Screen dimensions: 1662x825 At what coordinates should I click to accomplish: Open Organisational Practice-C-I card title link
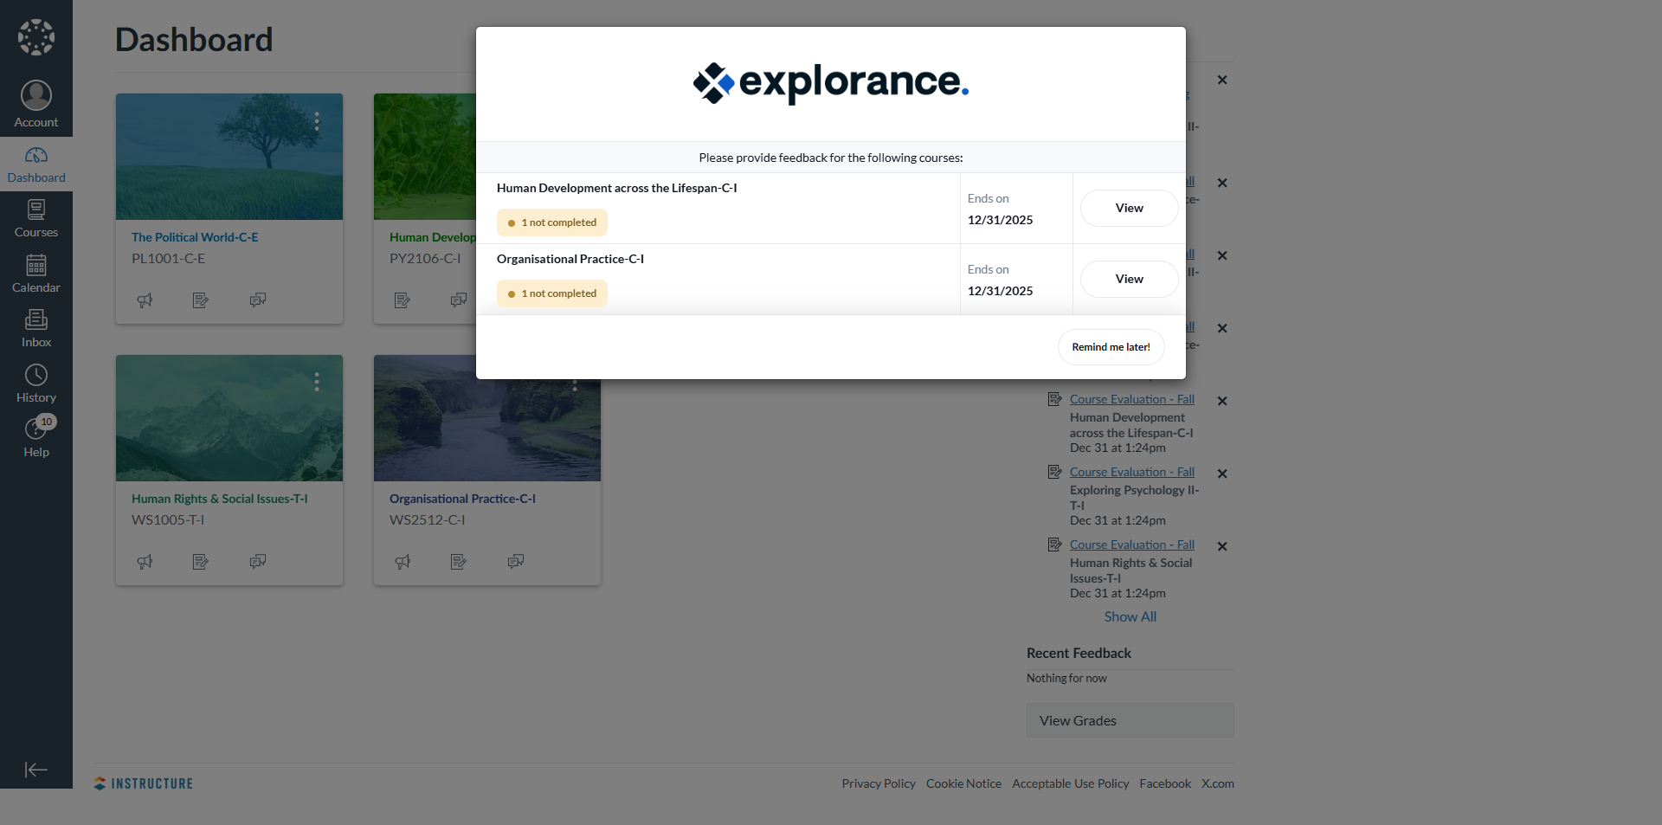click(x=462, y=499)
